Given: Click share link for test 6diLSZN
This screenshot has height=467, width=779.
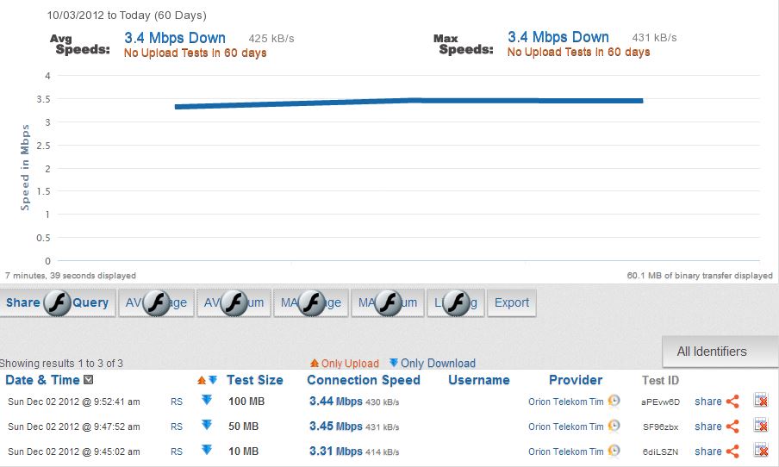Looking at the screenshot, I should [708, 451].
